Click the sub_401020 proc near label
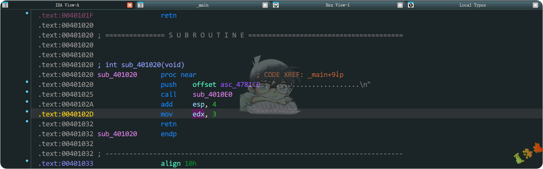This screenshot has width=543, height=169. 117,75
